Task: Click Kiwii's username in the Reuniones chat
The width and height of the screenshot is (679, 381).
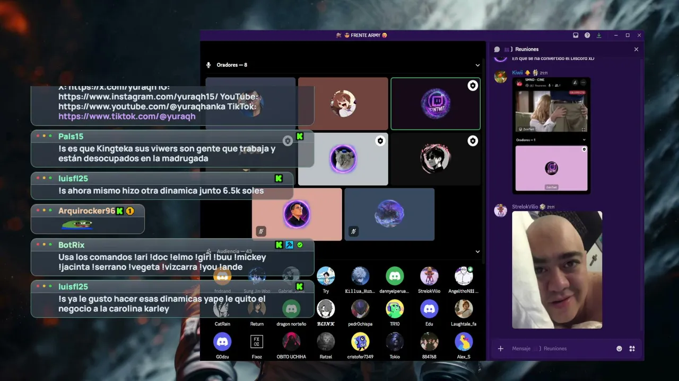Action: pyautogui.click(x=517, y=72)
